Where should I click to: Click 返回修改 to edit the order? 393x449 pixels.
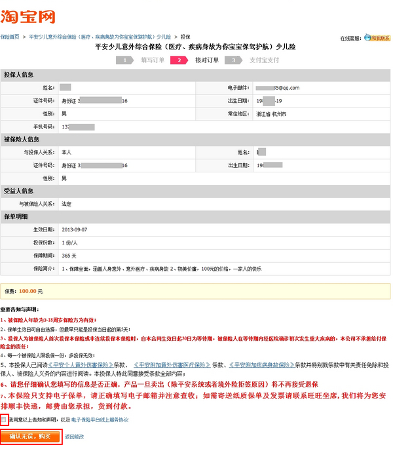pyautogui.click(x=75, y=436)
